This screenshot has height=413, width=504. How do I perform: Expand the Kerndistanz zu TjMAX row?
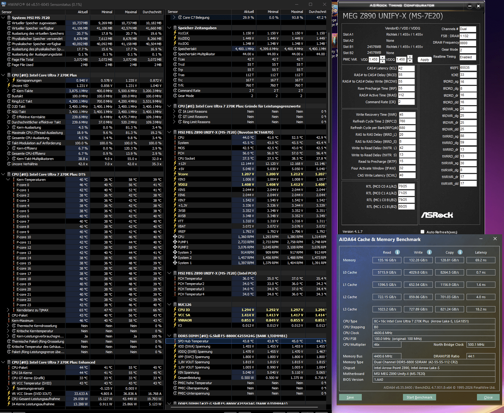pos(8,310)
